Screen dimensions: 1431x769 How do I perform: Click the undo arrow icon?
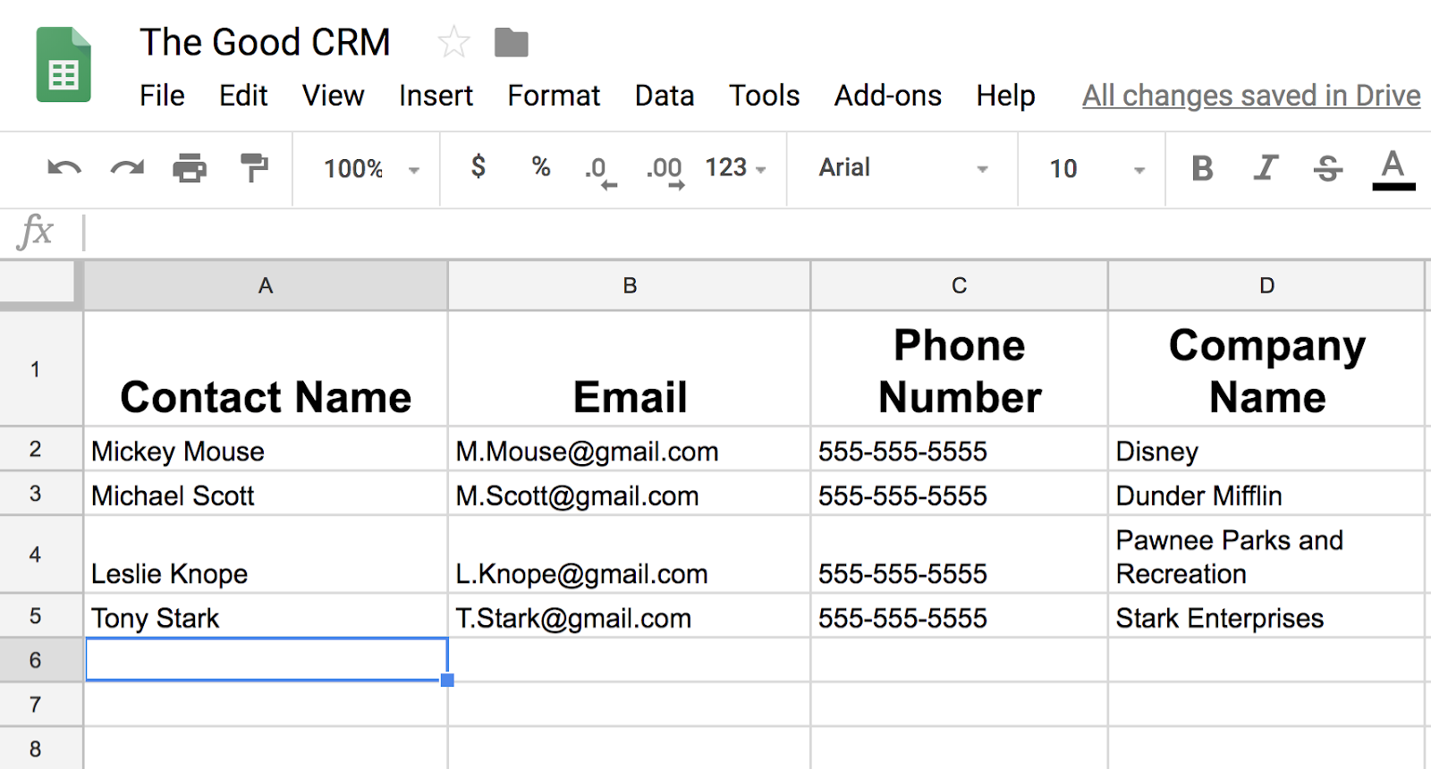click(x=64, y=168)
